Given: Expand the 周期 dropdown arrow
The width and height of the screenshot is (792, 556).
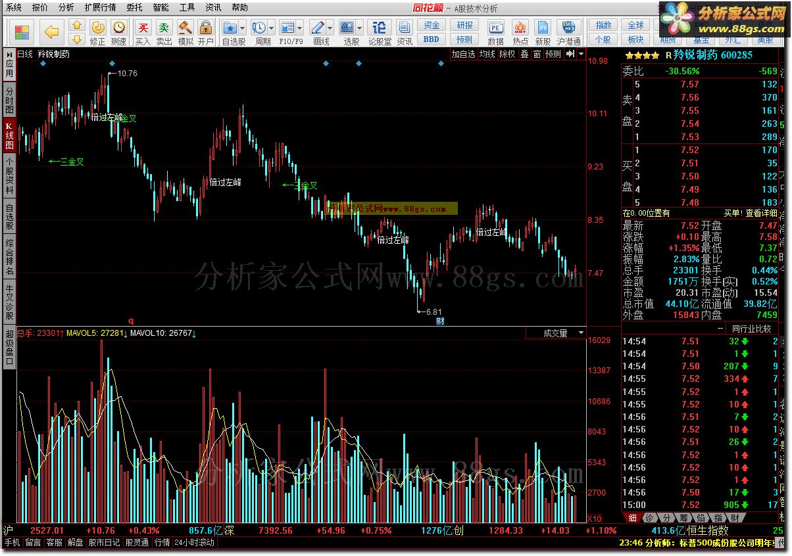Looking at the screenshot, I should pyautogui.click(x=271, y=28).
